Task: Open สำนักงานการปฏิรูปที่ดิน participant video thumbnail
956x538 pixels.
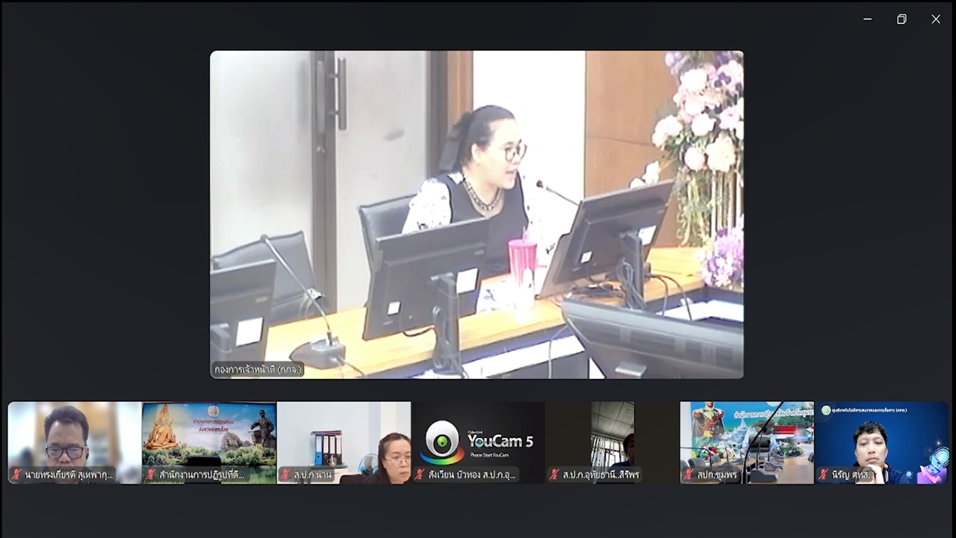Action: click(x=209, y=437)
